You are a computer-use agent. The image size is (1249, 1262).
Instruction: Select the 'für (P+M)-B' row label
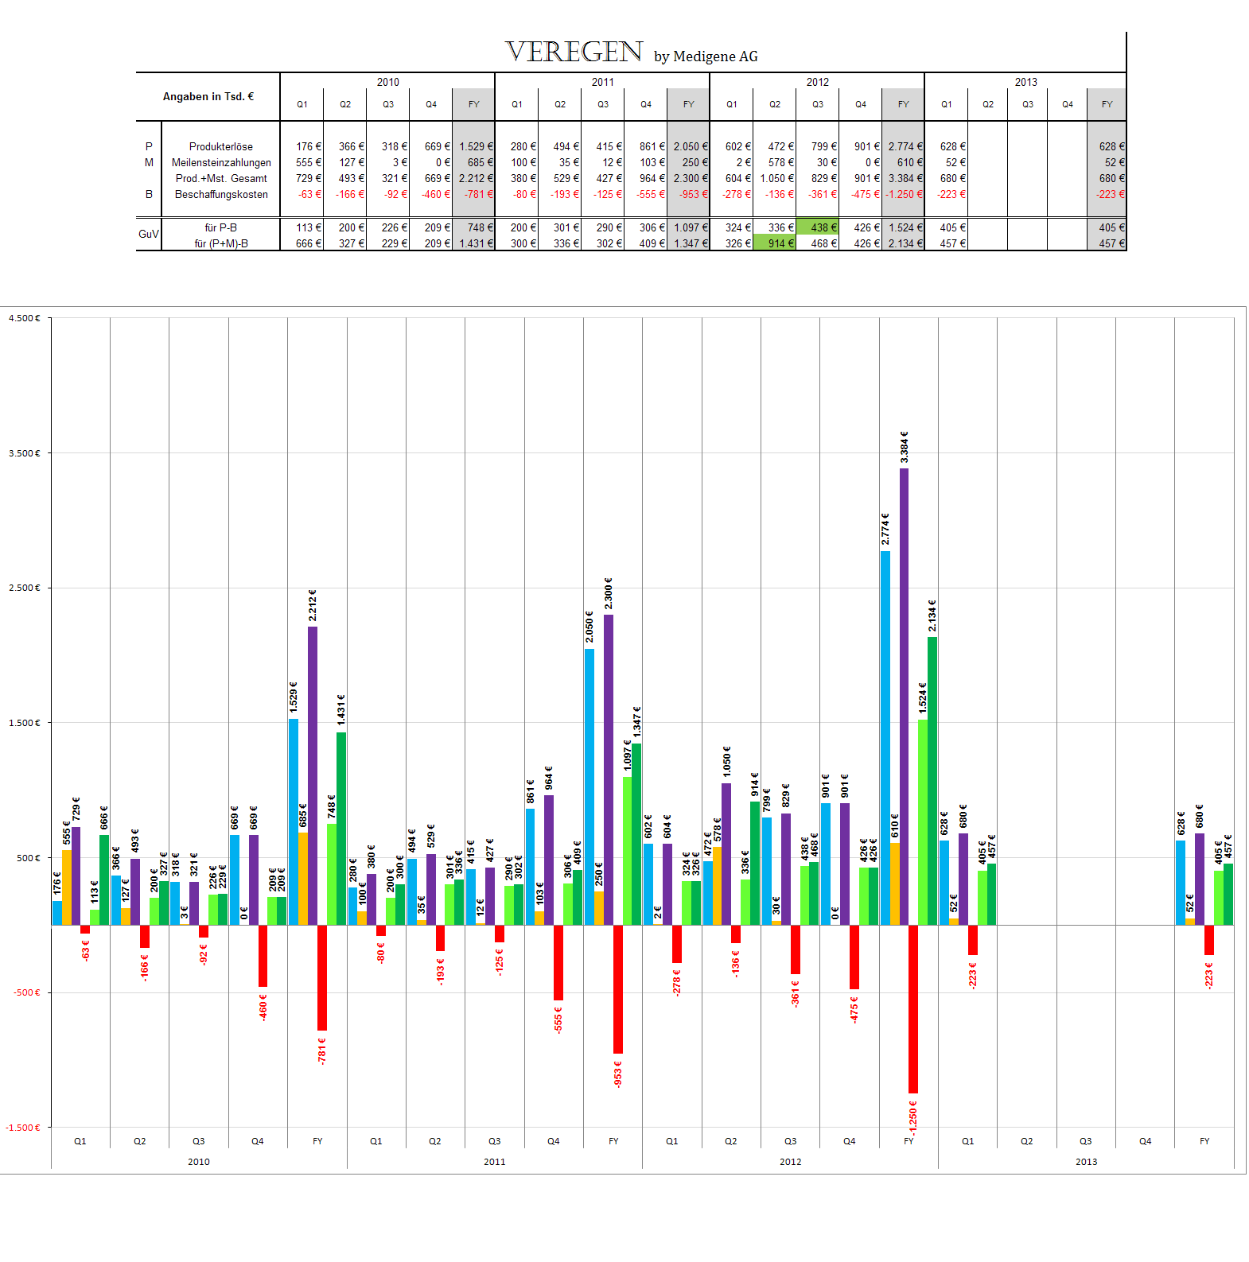[x=221, y=243]
